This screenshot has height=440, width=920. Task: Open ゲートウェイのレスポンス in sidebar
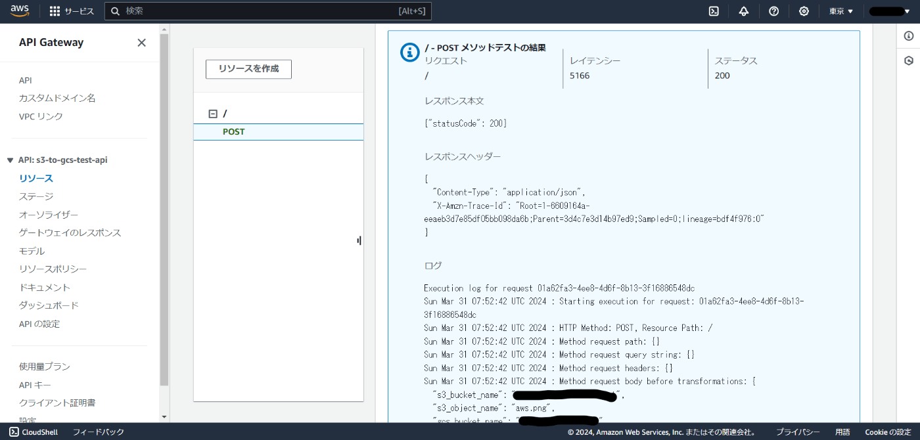coord(70,233)
